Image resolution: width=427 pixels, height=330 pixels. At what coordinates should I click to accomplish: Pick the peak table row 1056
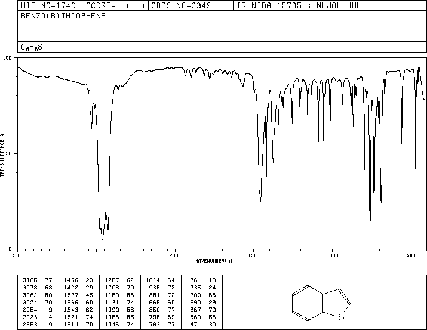point(119,317)
